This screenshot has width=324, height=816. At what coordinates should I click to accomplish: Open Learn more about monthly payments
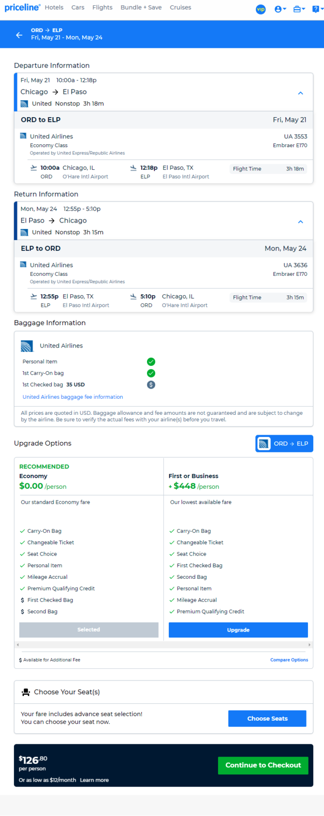94,780
